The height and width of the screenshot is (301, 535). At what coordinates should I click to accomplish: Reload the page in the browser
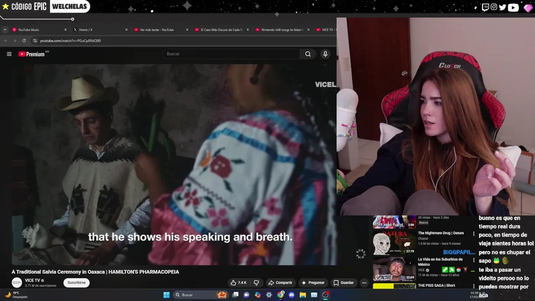tap(24, 41)
